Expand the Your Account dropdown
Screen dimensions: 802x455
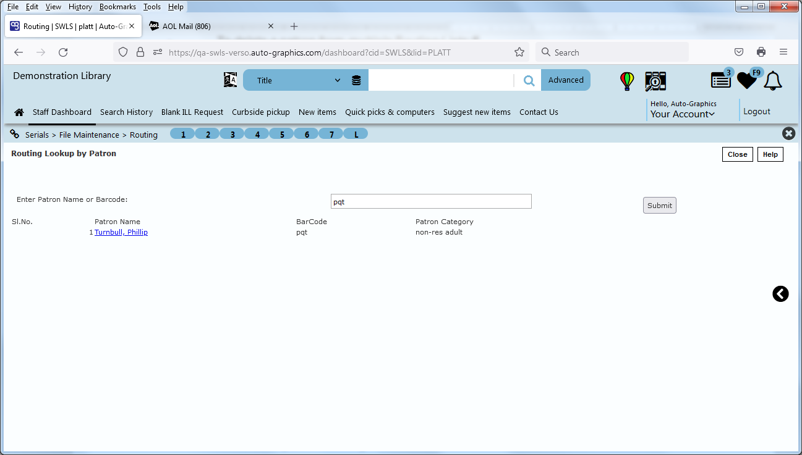682,114
